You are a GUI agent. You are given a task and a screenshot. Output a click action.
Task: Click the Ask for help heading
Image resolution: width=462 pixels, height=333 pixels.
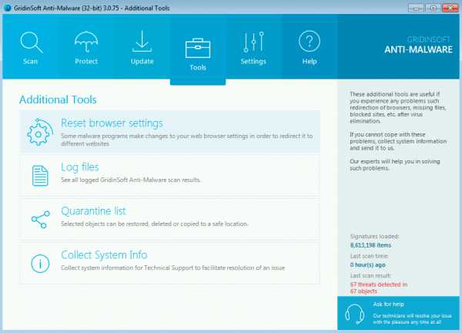(x=388, y=304)
